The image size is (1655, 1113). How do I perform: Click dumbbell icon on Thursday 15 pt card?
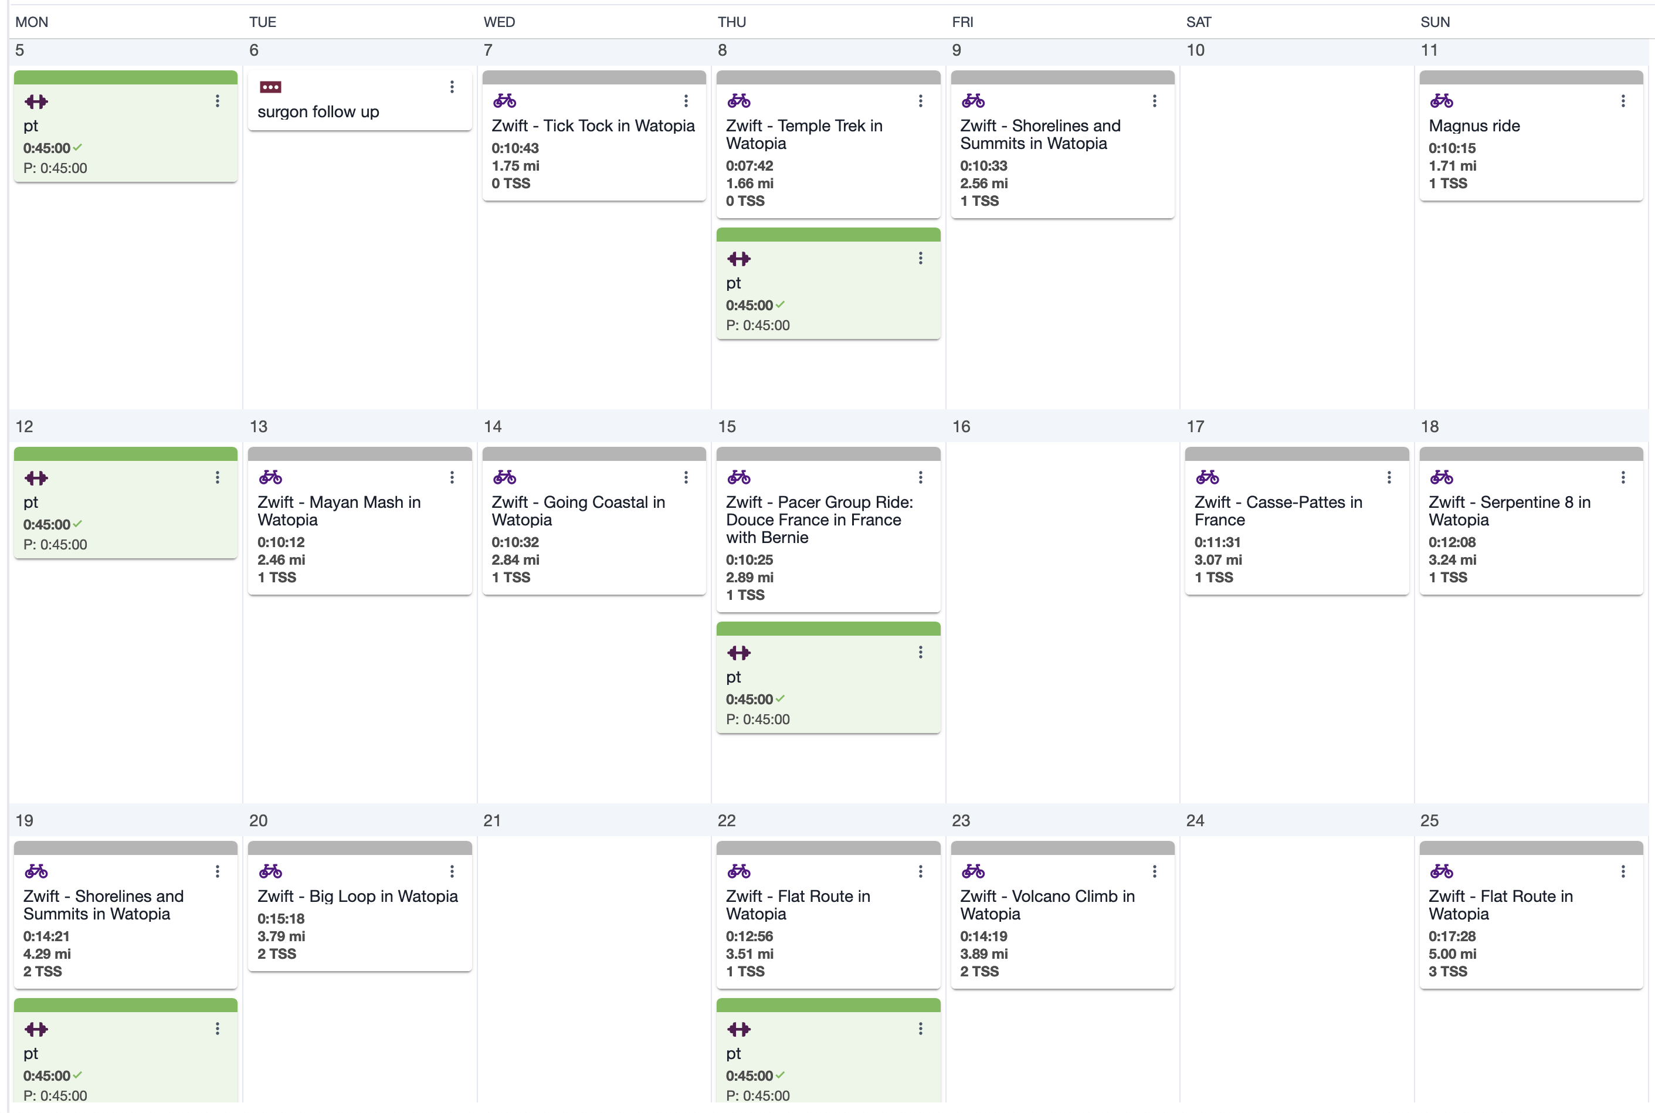[x=739, y=652]
